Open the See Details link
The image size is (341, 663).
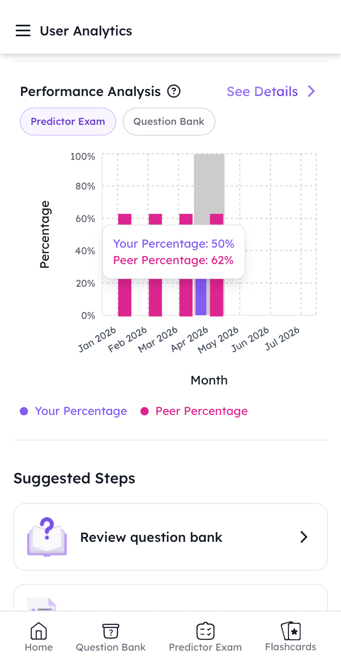coord(262,91)
